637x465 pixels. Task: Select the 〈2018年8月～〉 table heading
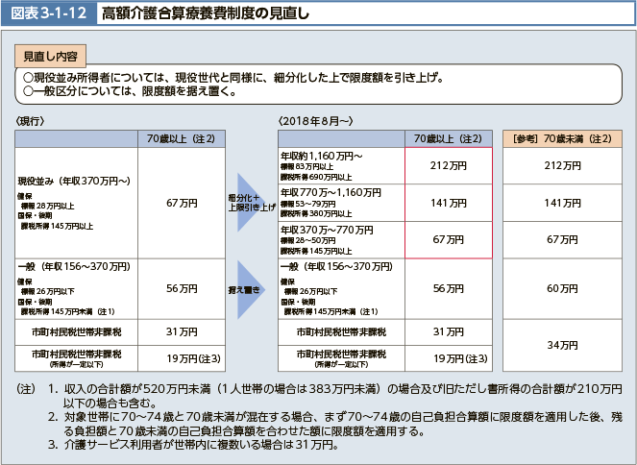coord(315,121)
